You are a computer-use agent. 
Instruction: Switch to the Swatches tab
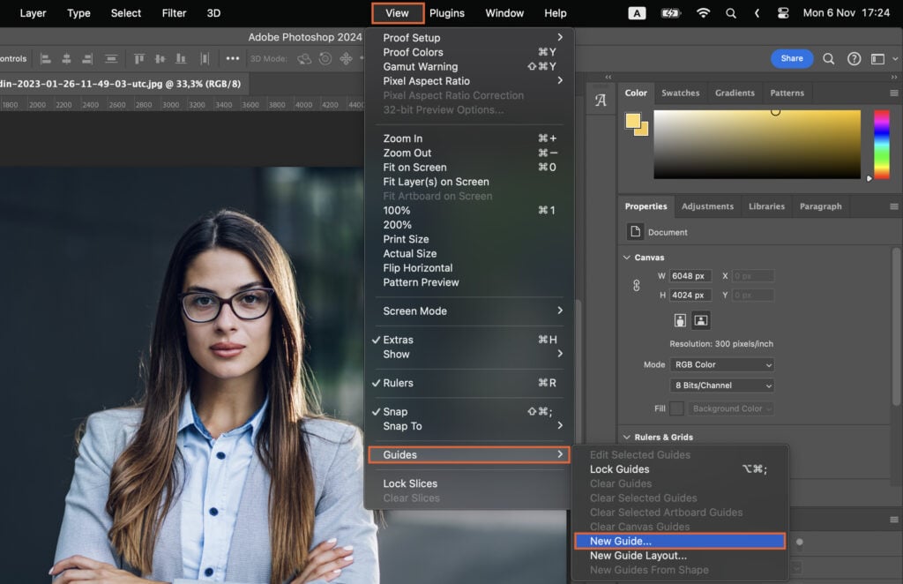click(680, 93)
